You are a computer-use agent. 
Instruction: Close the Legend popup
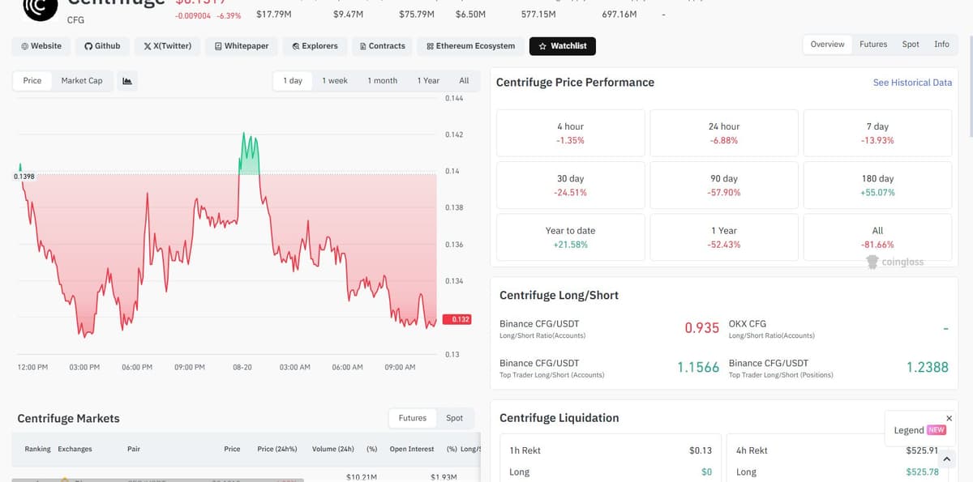click(949, 418)
